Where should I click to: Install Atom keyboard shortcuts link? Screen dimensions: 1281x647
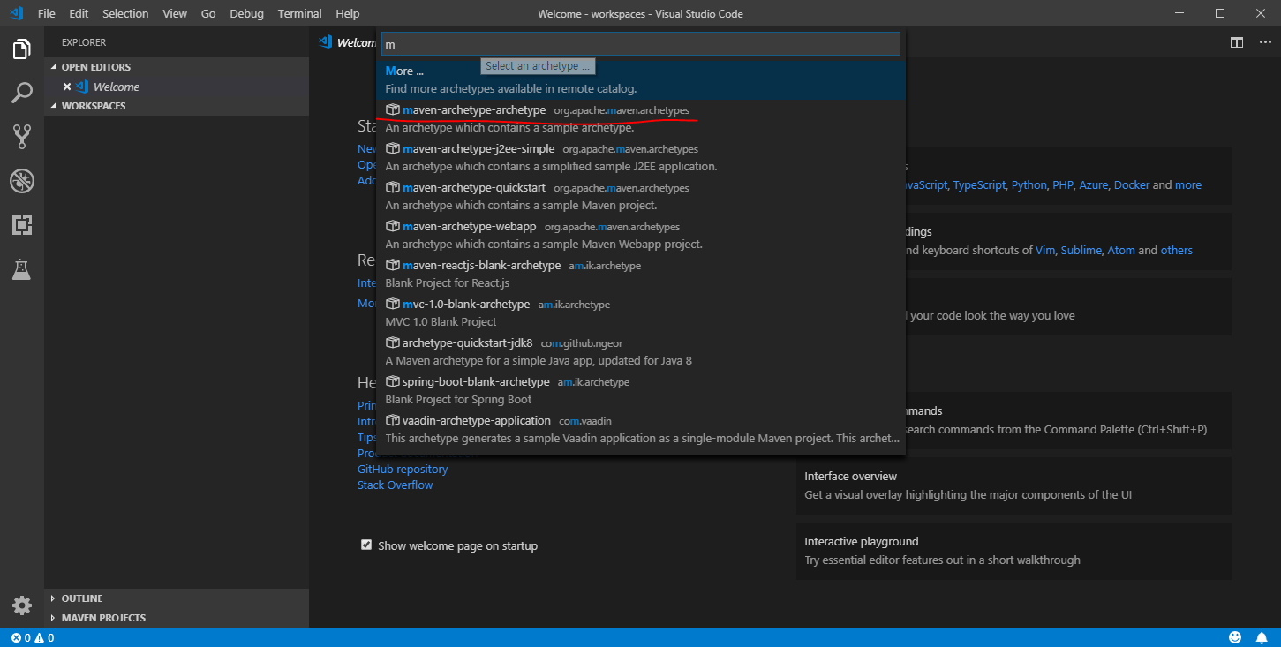coord(1121,250)
